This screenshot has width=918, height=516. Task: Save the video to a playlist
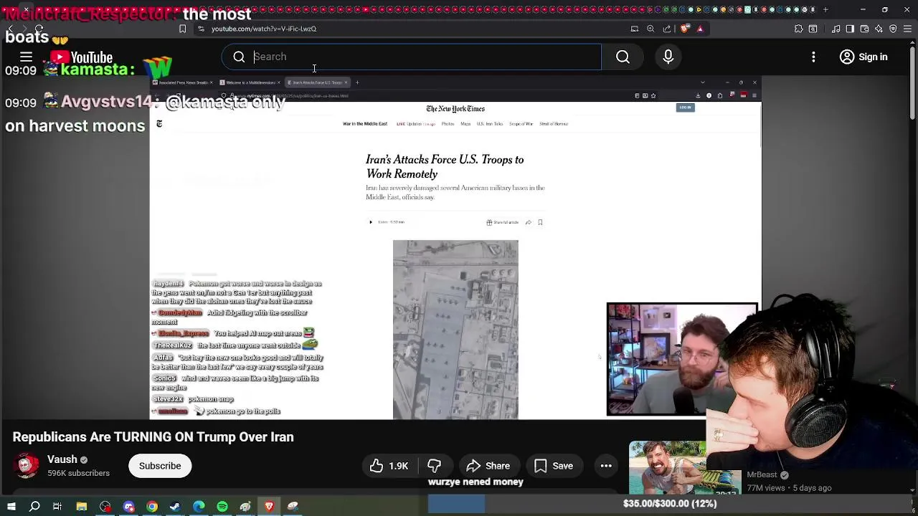[x=554, y=466]
